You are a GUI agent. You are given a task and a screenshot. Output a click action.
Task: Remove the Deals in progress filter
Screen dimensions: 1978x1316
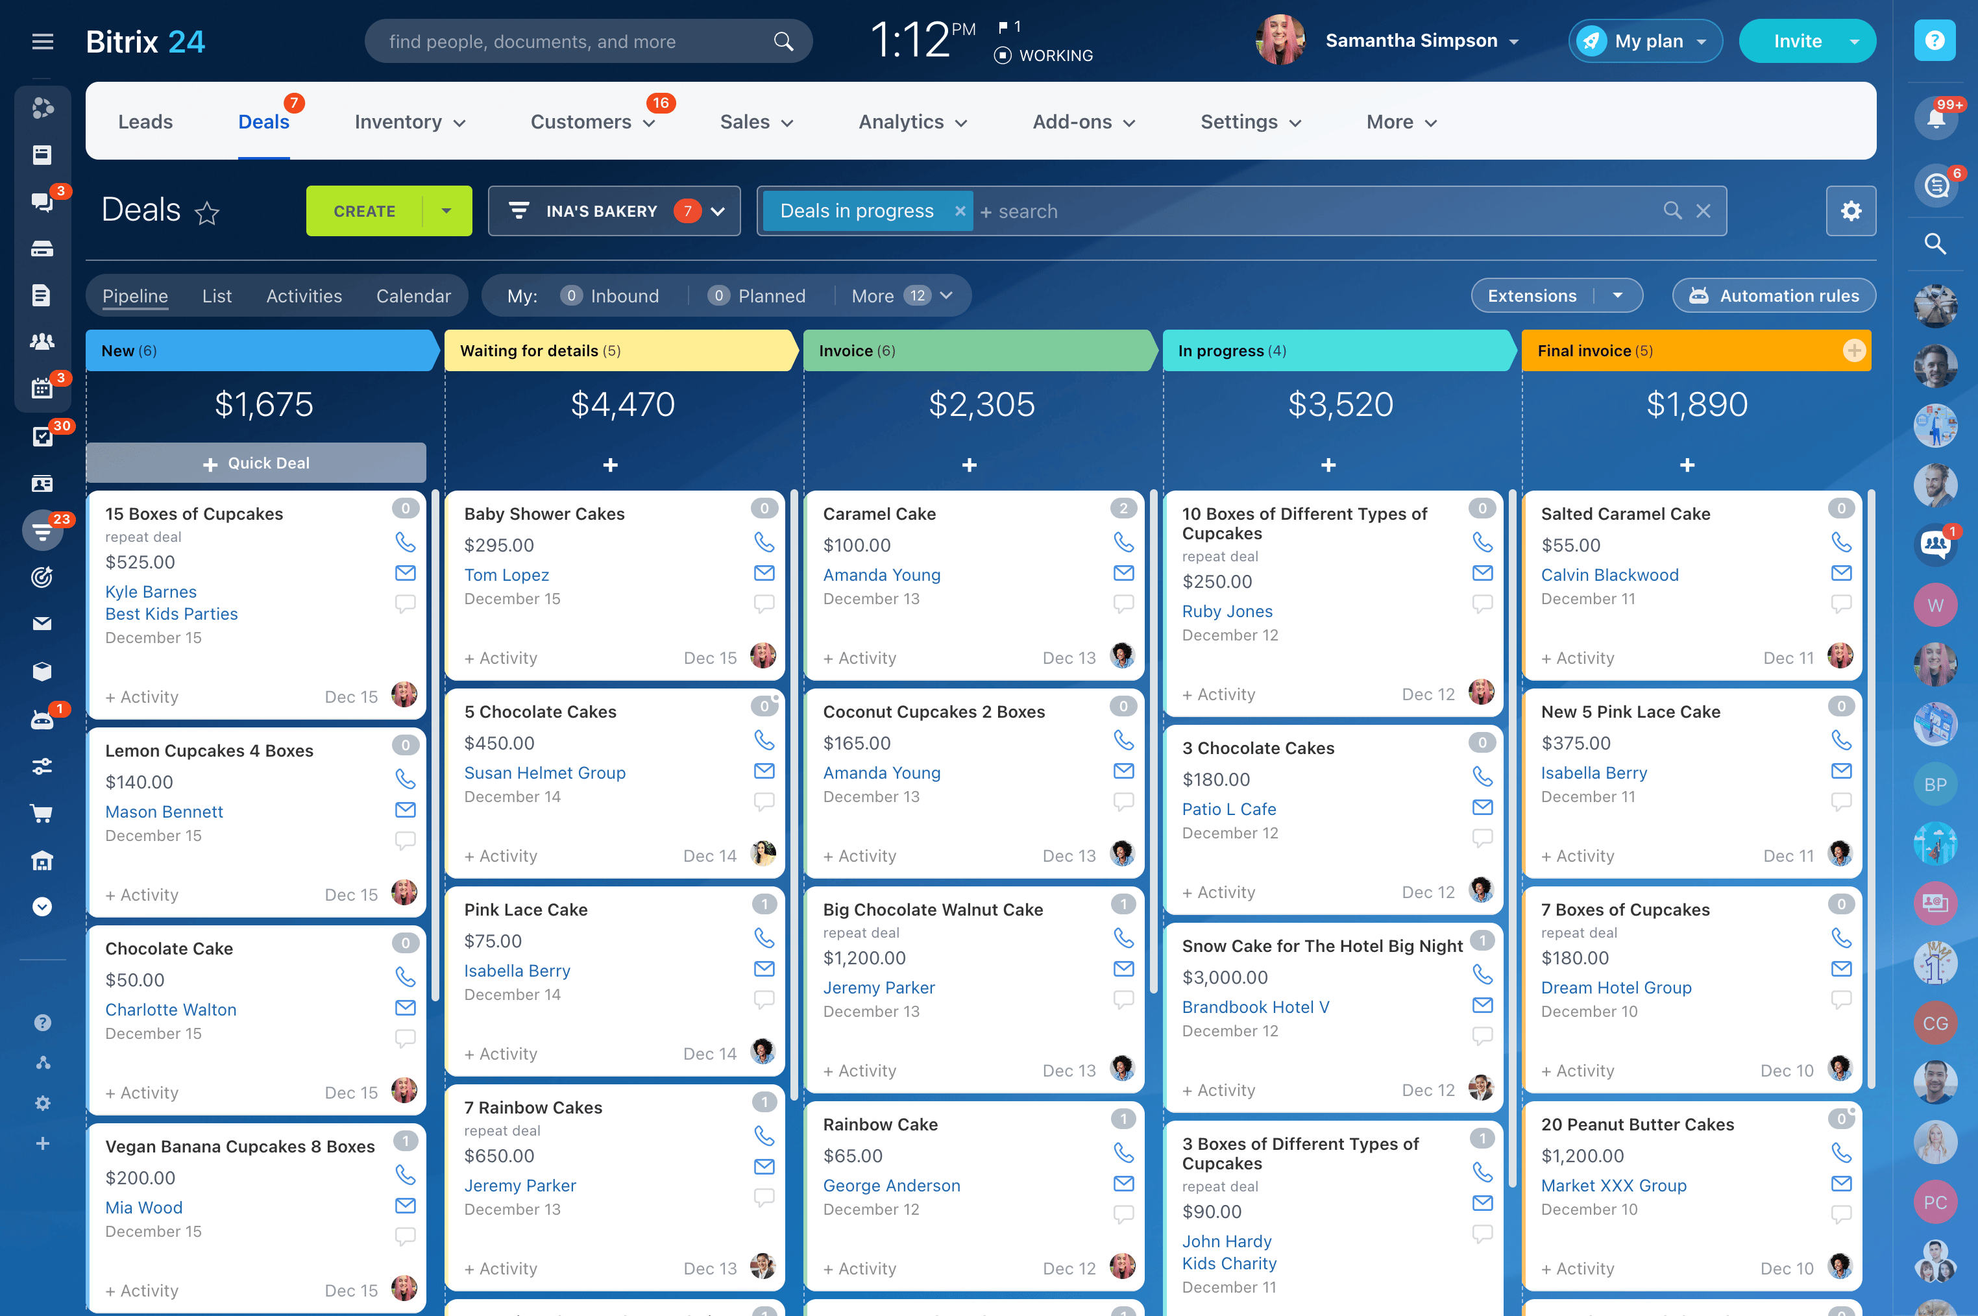click(x=959, y=212)
